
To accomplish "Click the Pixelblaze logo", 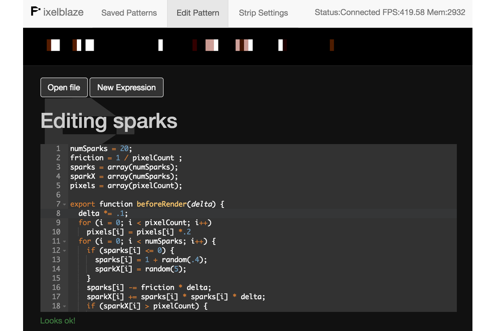I will pos(57,12).
